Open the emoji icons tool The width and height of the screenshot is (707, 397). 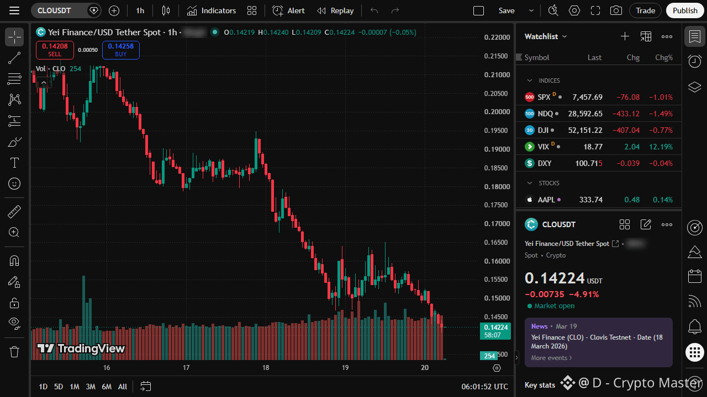pyautogui.click(x=14, y=184)
